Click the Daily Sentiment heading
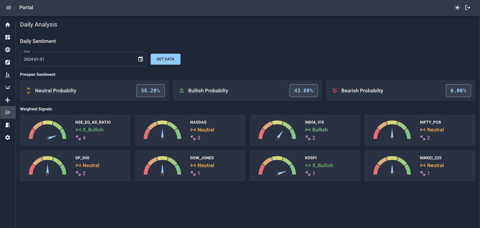This screenshot has width=480, height=228. [x=38, y=41]
